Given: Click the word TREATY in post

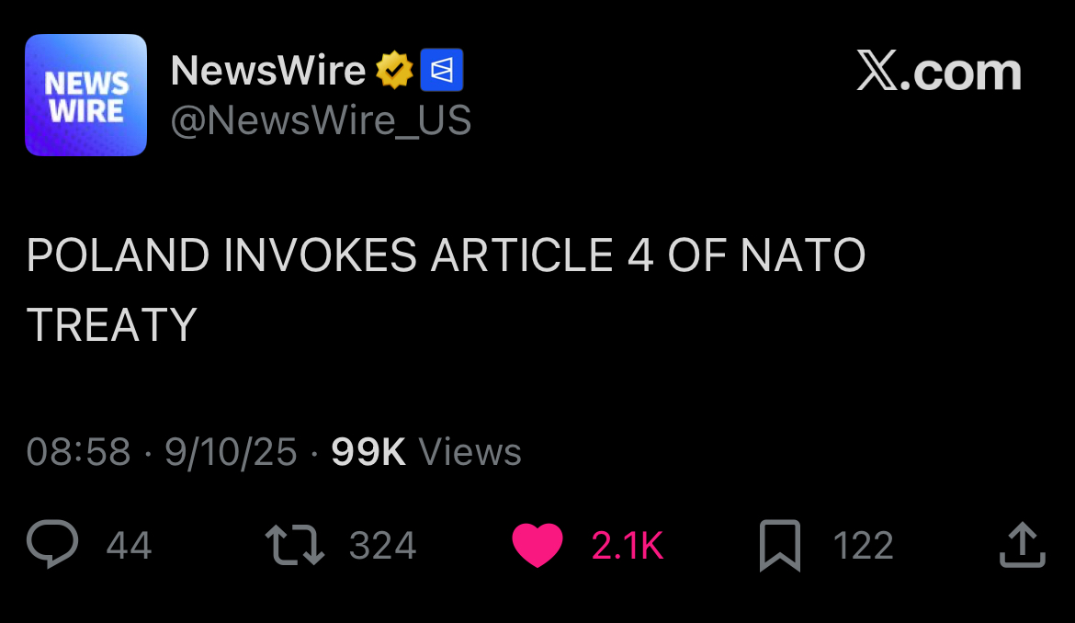Looking at the screenshot, I should [x=112, y=324].
